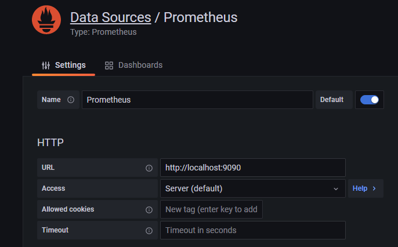
Task: Focus the Name field containing Prometheus
Action: point(197,100)
